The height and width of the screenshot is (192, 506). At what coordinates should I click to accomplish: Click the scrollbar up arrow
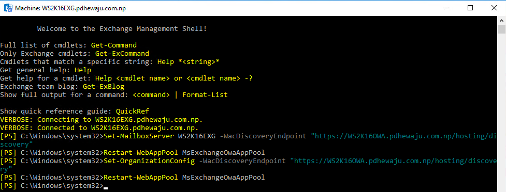[501, 20]
